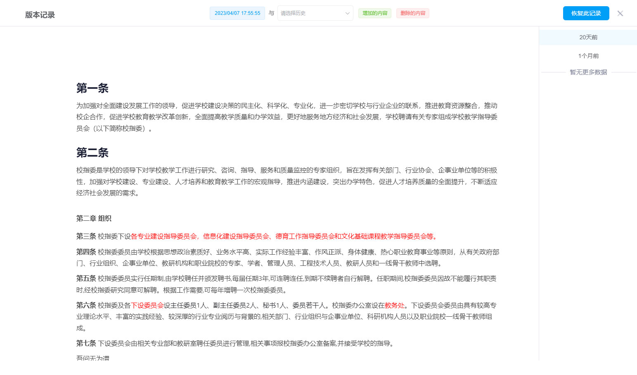Click the 版本记录 title

40,15
